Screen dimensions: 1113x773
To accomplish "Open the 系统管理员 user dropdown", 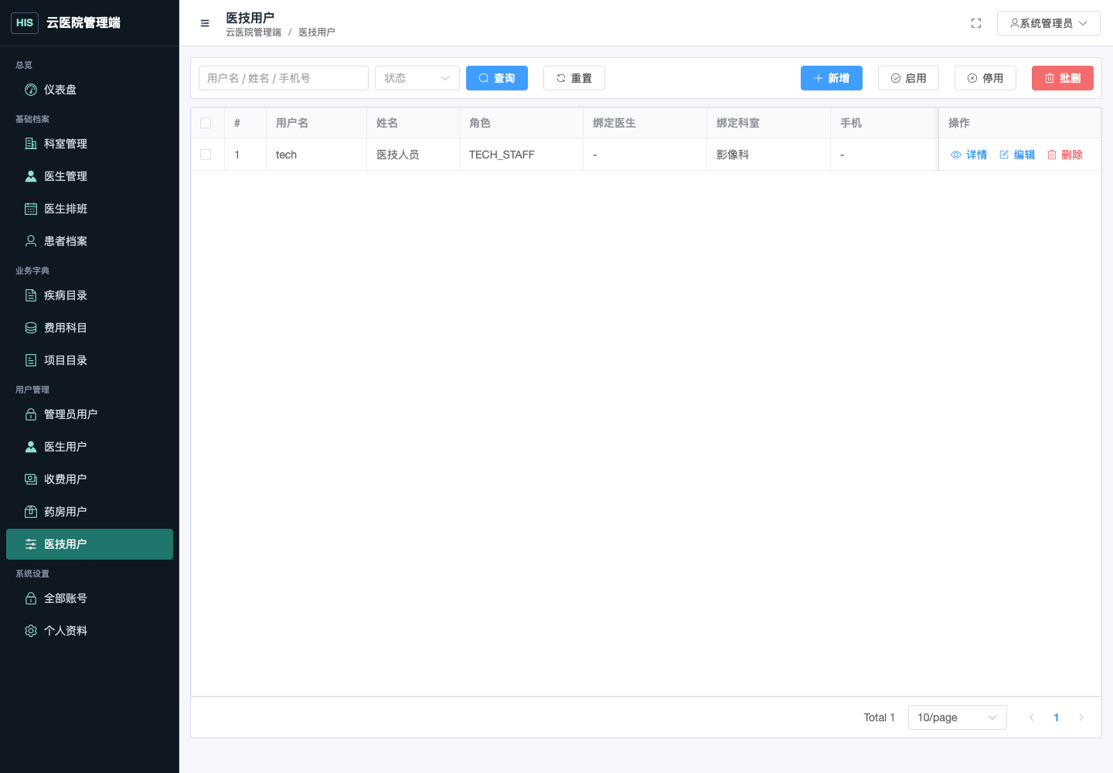I will pos(1049,23).
